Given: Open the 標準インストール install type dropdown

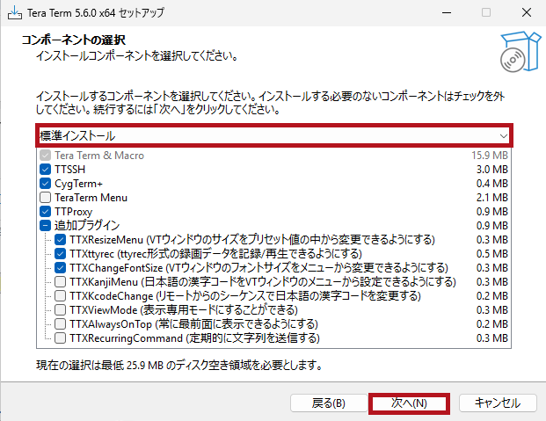Looking at the screenshot, I should (x=264, y=136).
